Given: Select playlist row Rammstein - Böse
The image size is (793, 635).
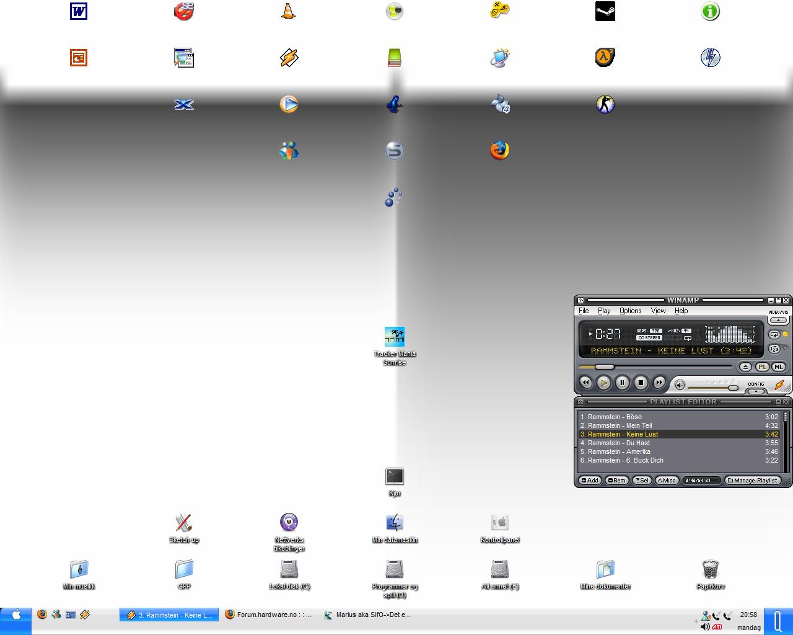Looking at the screenshot, I should click(679, 417).
